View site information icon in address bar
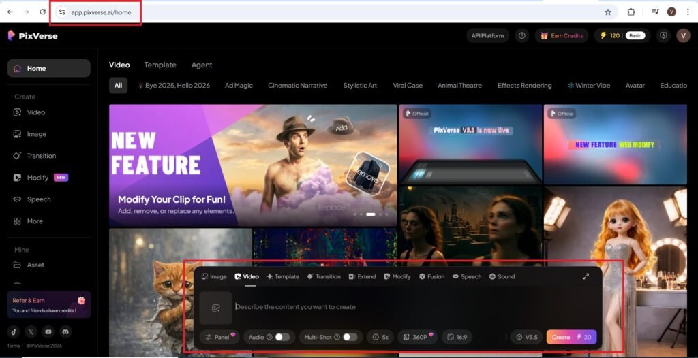This screenshot has height=358, width=698. point(62,12)
